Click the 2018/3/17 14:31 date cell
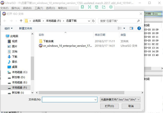Image resolution: width=163 pixels, height=113 pixels. (x=105, y=46)
